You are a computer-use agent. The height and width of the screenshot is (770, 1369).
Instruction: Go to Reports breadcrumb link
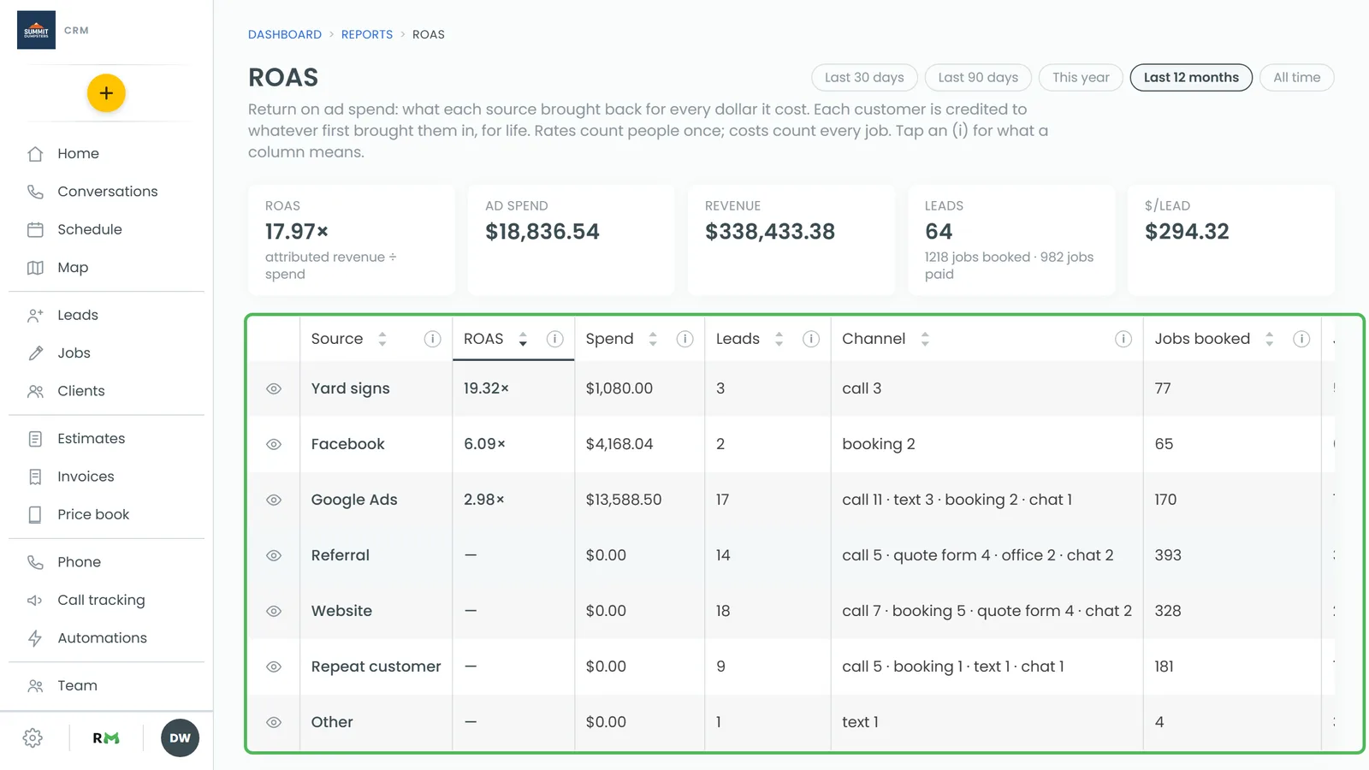point(367,34)
